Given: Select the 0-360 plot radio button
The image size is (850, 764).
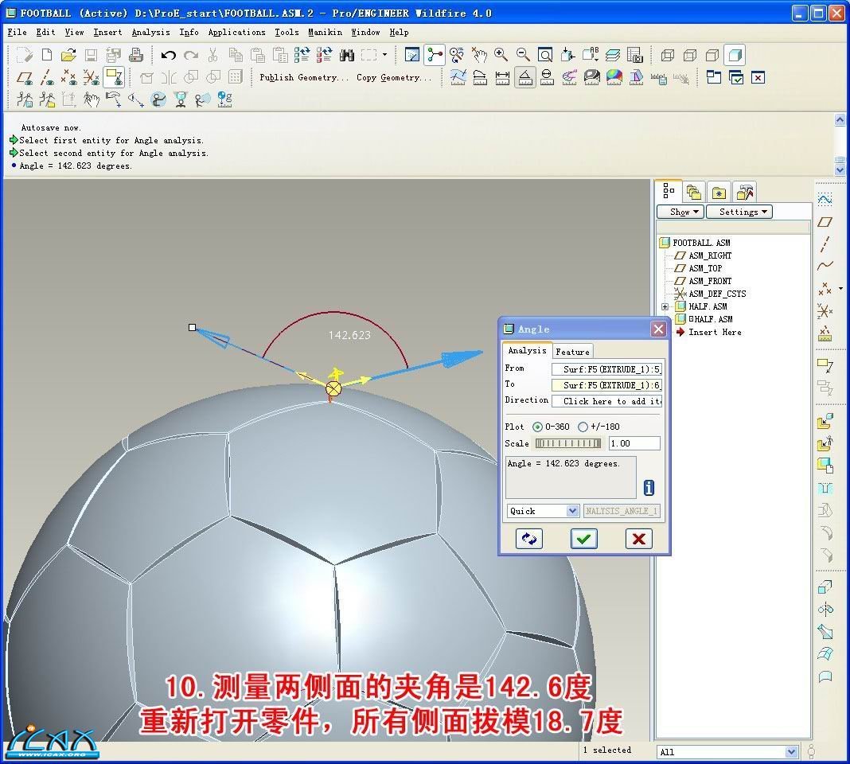Looking at the screenshot, I should tap(537, 427).
